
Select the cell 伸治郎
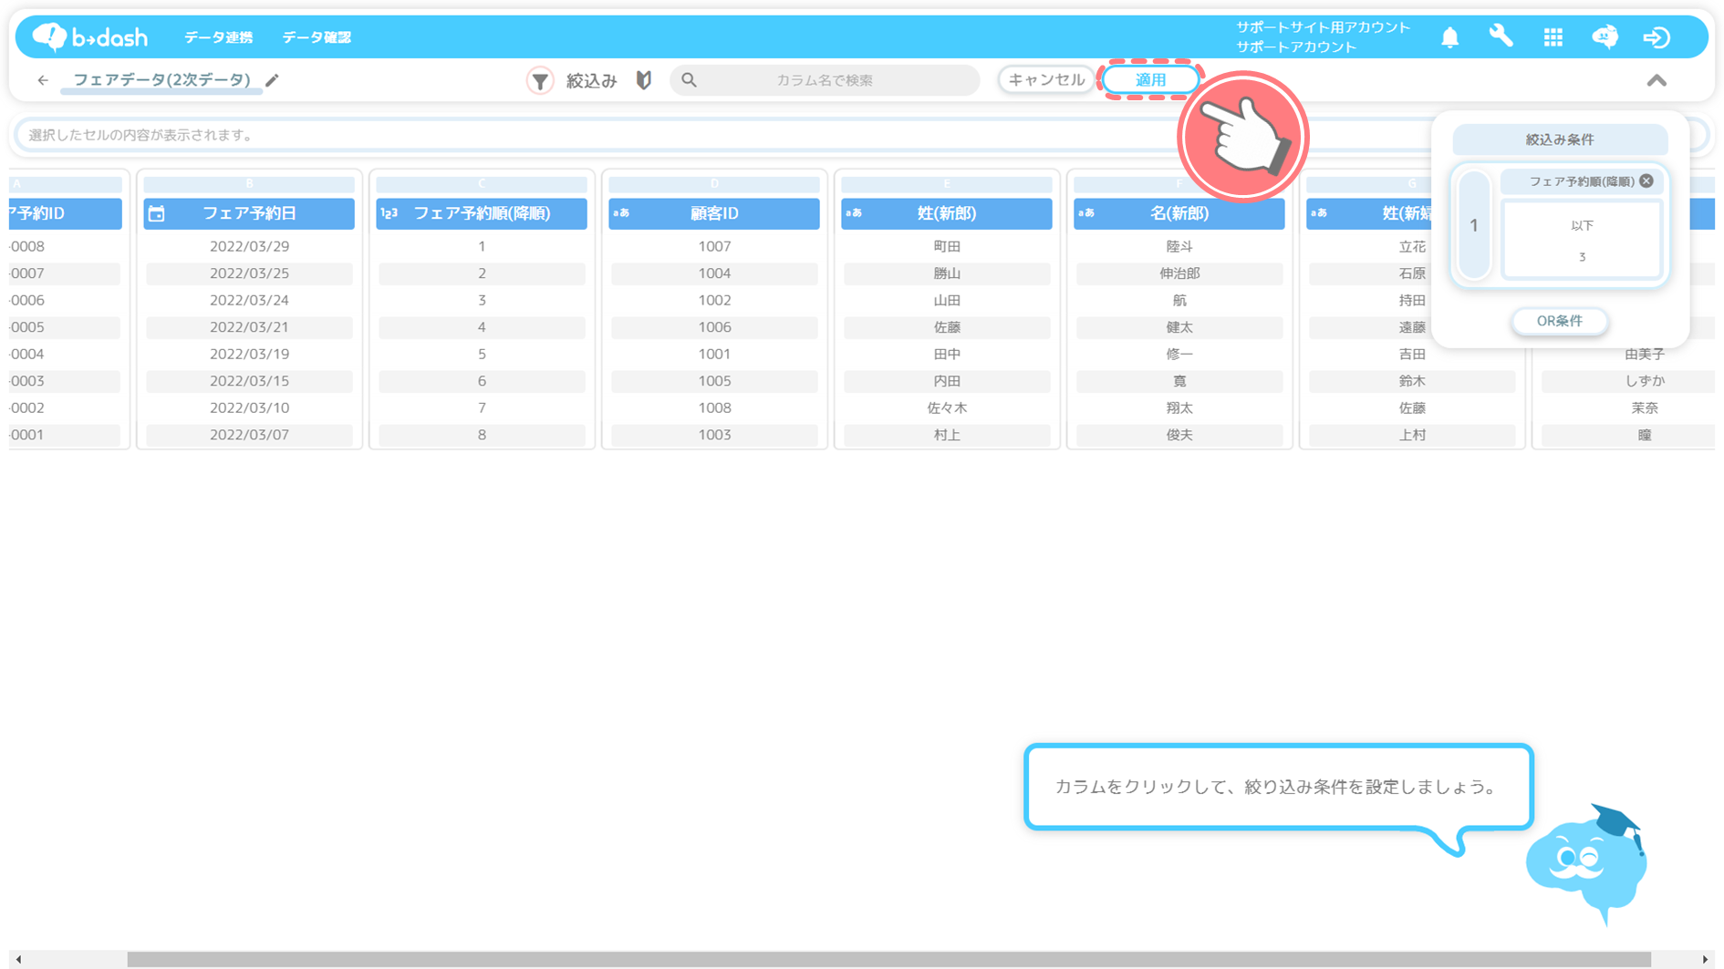point(1179,273)
